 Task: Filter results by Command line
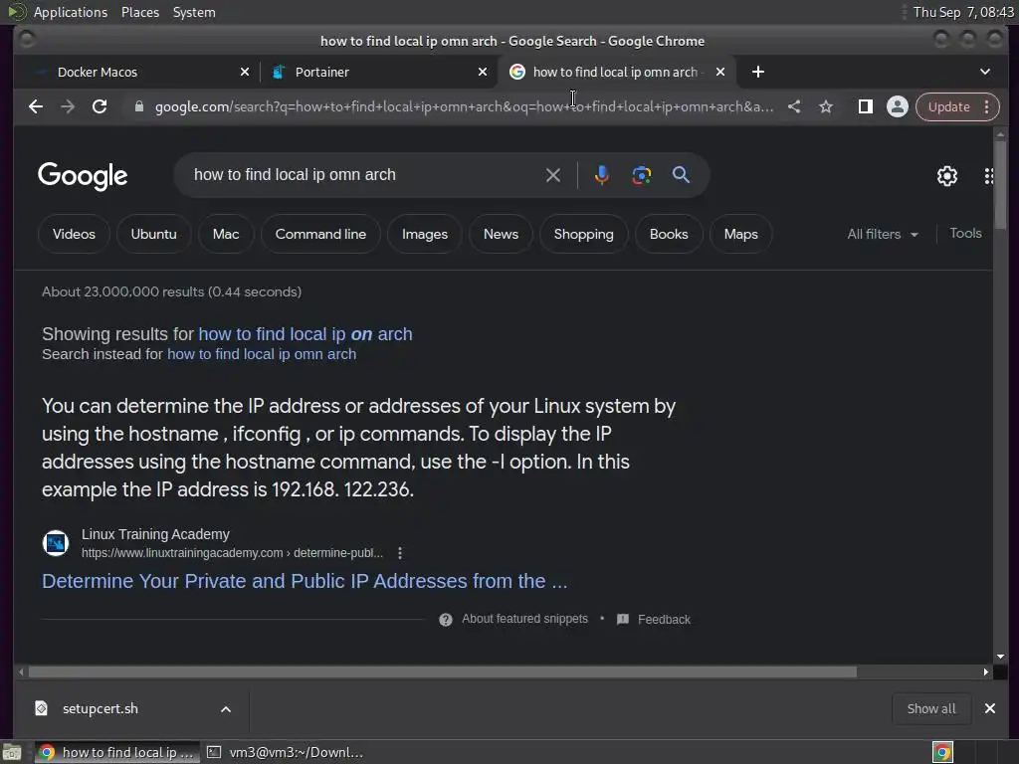tap(320, 234)
